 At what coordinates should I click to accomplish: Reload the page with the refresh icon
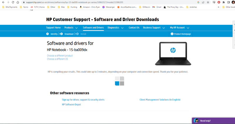(x=13, y=2)
